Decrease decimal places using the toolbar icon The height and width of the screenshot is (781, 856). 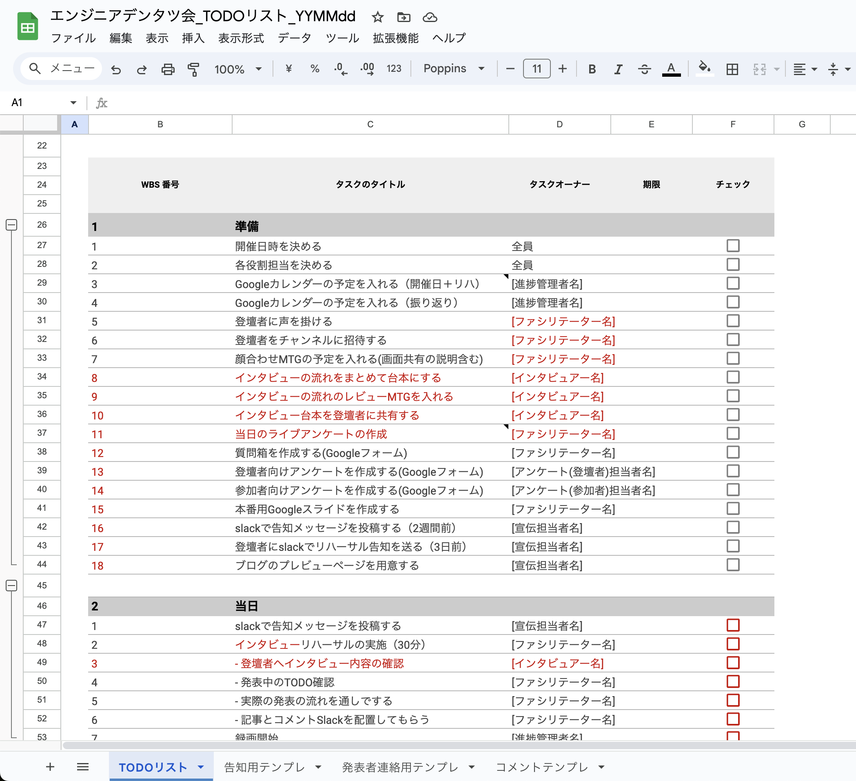[340, 69]
